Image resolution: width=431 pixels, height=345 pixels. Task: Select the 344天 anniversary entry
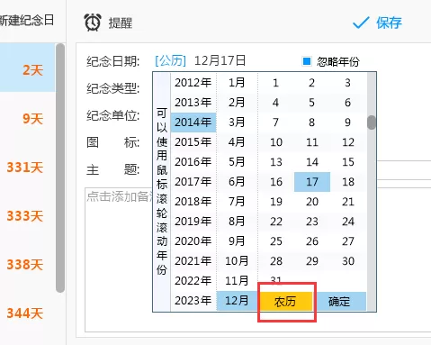point(28,313)
